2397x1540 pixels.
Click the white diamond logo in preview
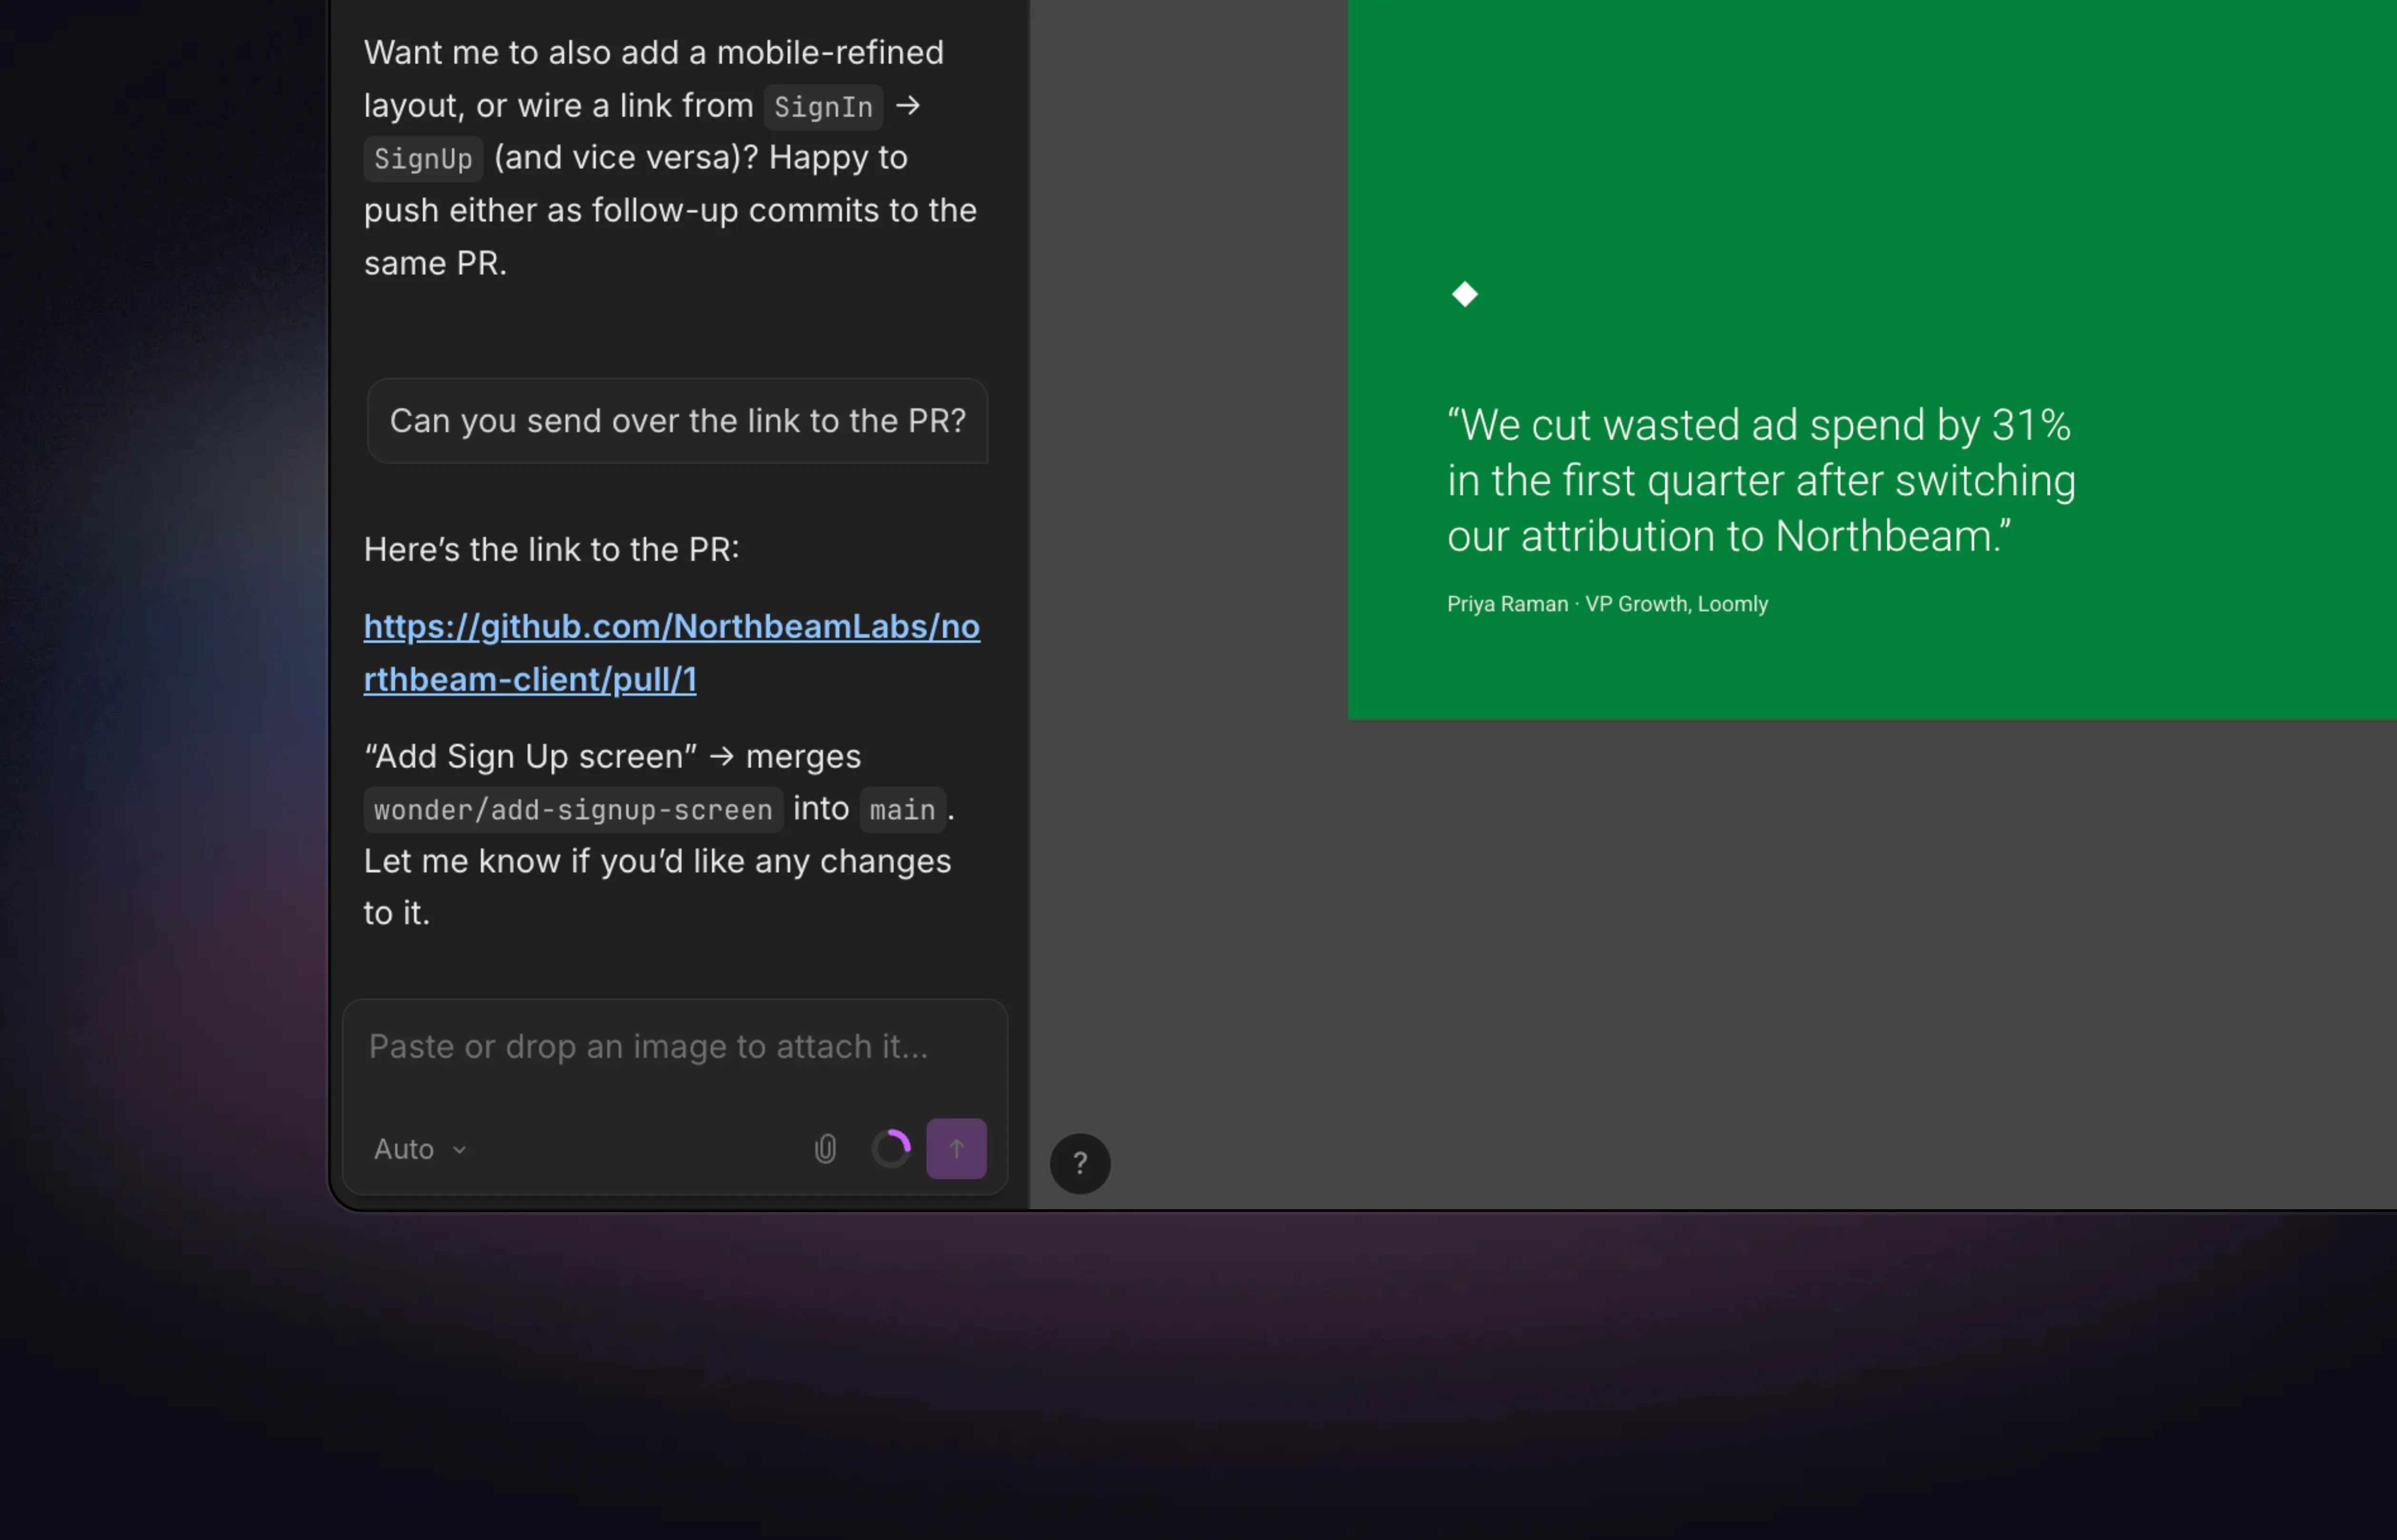1465,294
